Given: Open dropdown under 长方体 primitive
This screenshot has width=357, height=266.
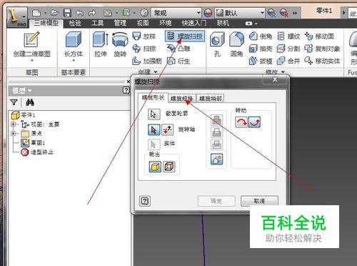Looking at the screenshot, I should pyautogui.click(x=74, y=61).
